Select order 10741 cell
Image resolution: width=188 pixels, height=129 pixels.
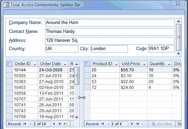25,105
